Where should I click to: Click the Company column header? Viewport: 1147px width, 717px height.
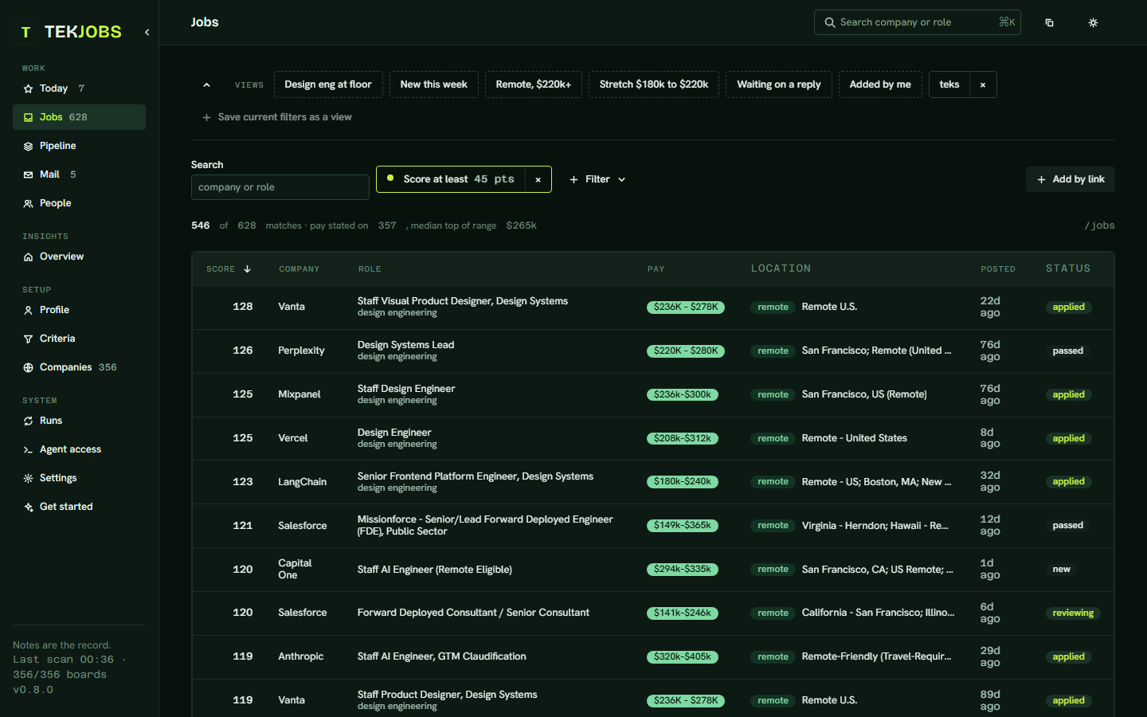tap(299, 269)
